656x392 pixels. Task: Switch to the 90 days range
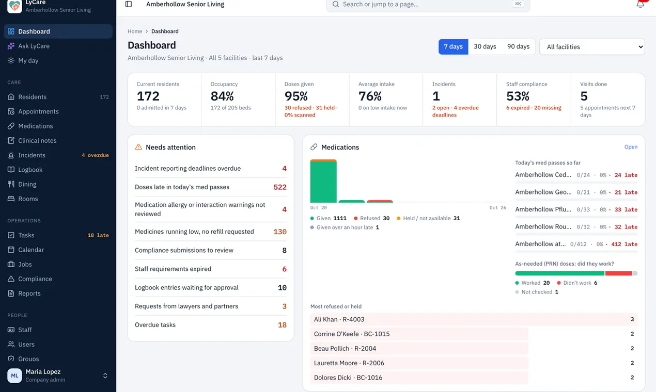point(518,46)
